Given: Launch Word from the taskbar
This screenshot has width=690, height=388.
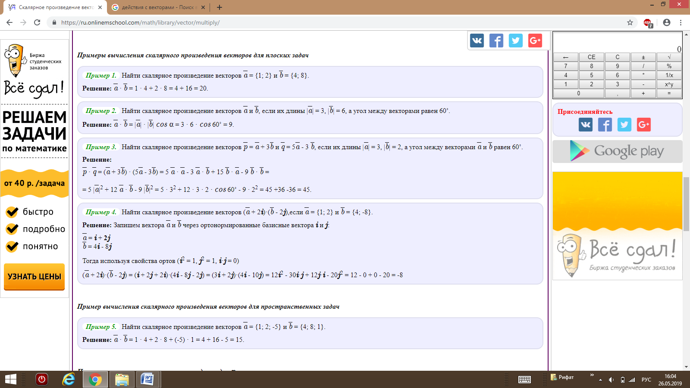Looking at the screenshot, I should tap(147, 379).
